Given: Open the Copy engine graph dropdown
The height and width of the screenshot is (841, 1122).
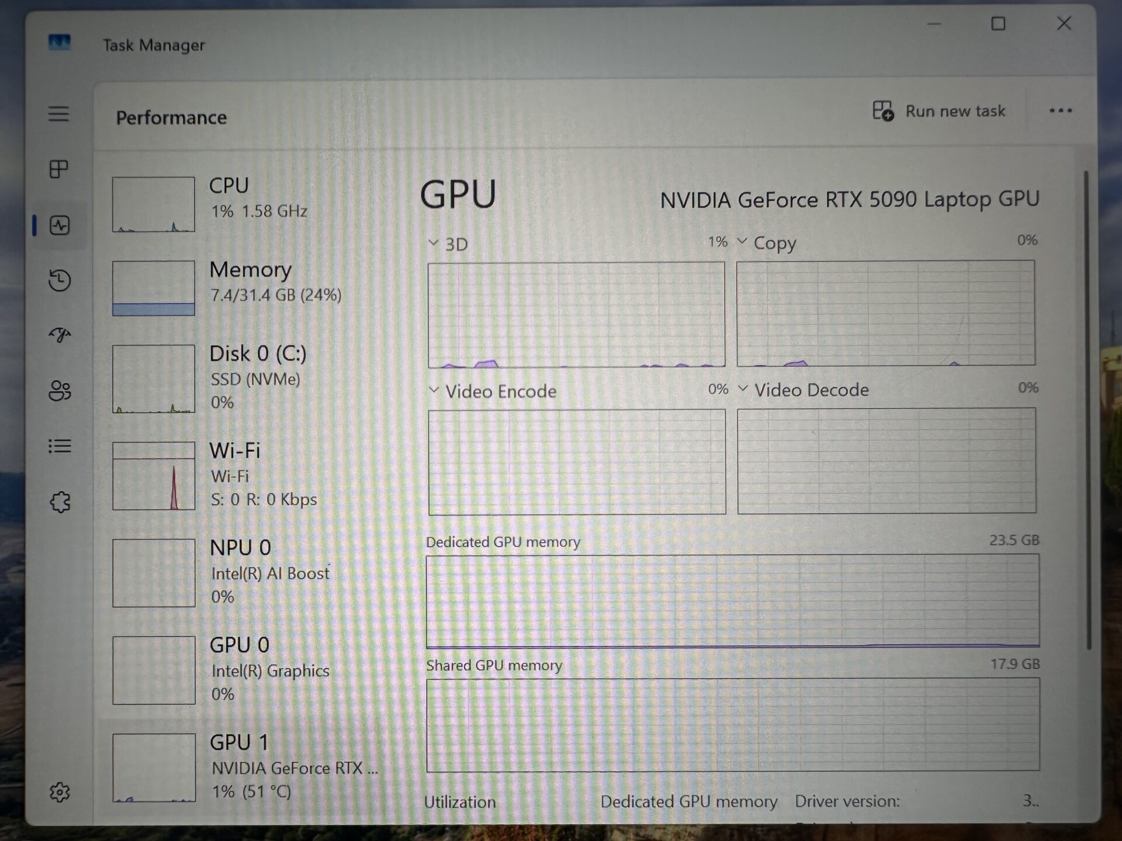Looking at the screenshot, I should point(742,241).
